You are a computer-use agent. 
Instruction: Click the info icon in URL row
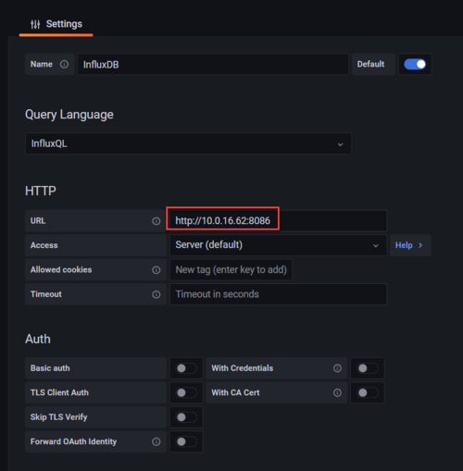[x=156, y=221]
